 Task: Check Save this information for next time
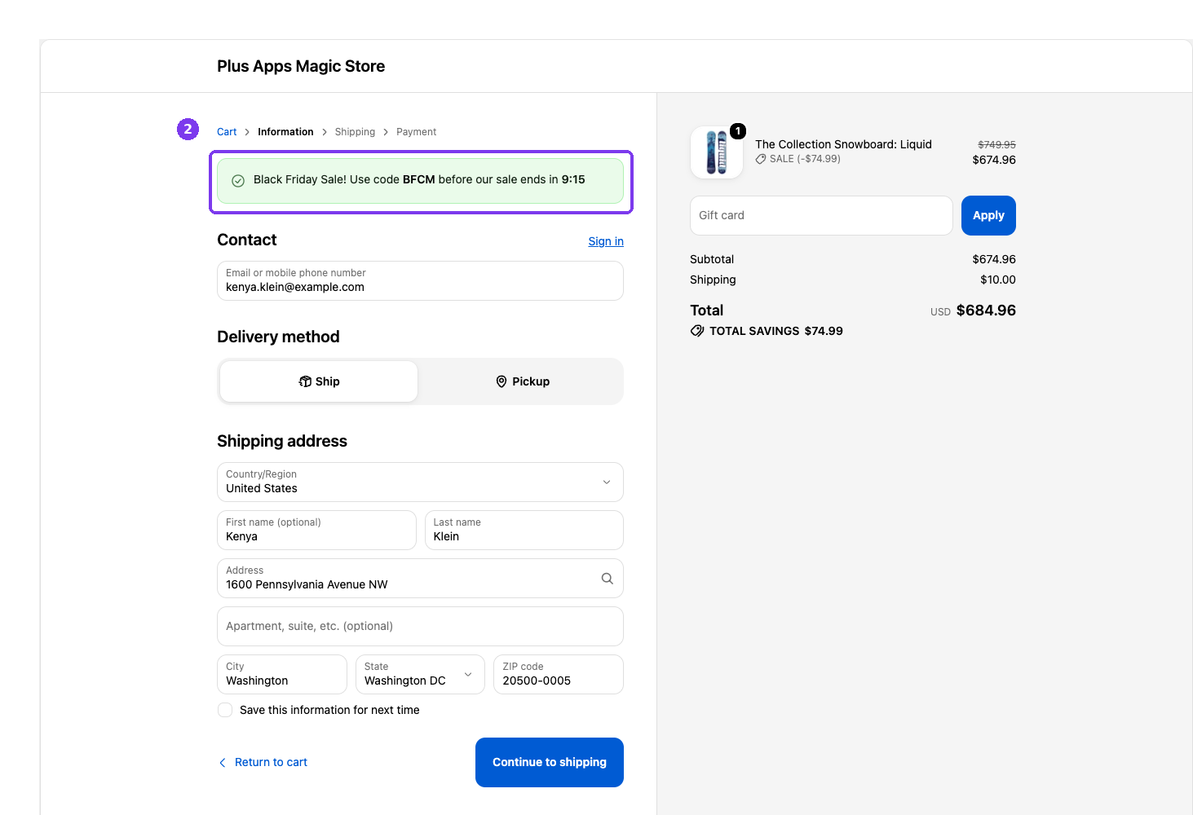click(x=225, y=710)
